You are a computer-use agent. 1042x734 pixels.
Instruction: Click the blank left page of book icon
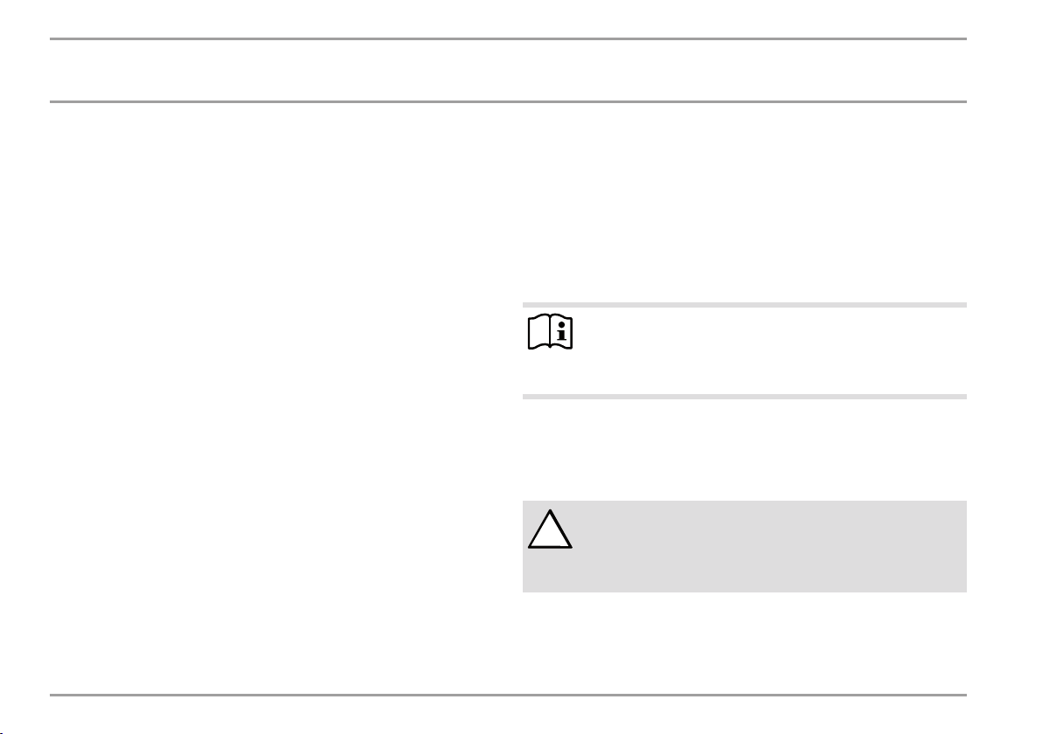[x=539, y=331]
